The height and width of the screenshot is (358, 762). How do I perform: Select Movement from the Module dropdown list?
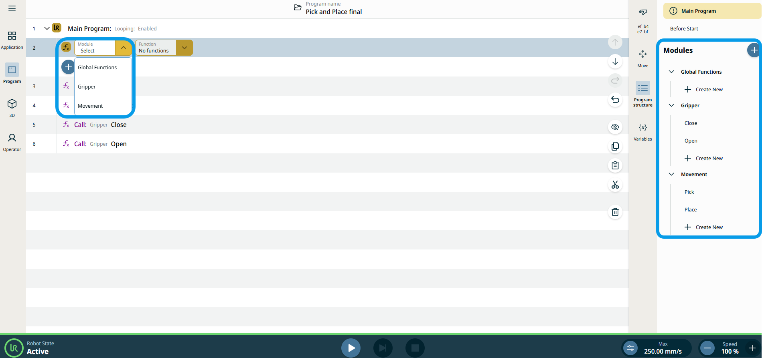click(90, 106)
